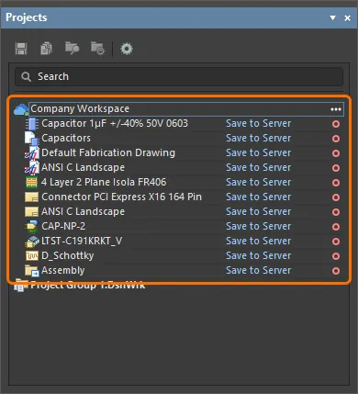Image resolution: width=358 pixels, height=394 pixels.
Task: Save 4 Layer 2 Plane Isola FR406 to server
Action: click(x=258, y=182)
